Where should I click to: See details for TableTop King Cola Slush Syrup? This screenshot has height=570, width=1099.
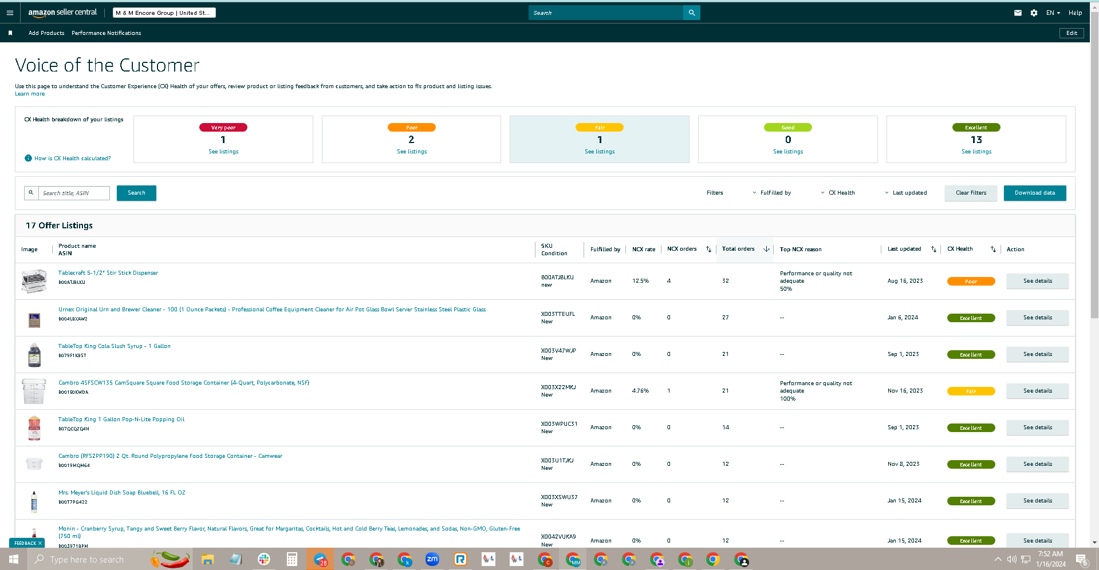pyautogui.click(x=1037, y=354)
